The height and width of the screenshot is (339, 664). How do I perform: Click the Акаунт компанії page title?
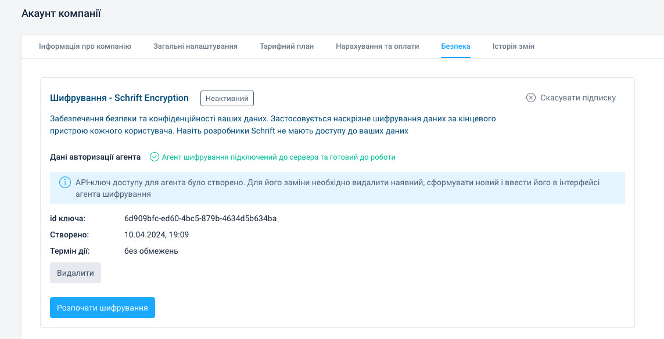(x=61, y=13)
